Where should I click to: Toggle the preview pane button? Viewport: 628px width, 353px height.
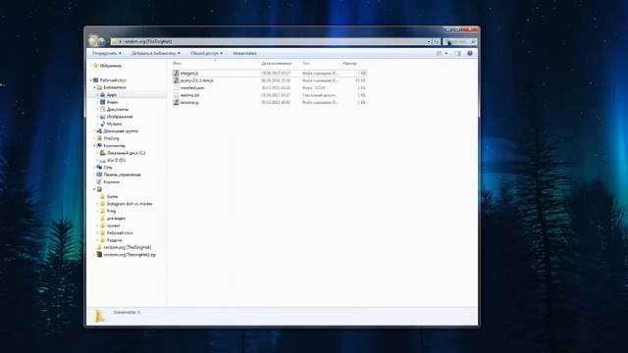click(x=457, y=53)
